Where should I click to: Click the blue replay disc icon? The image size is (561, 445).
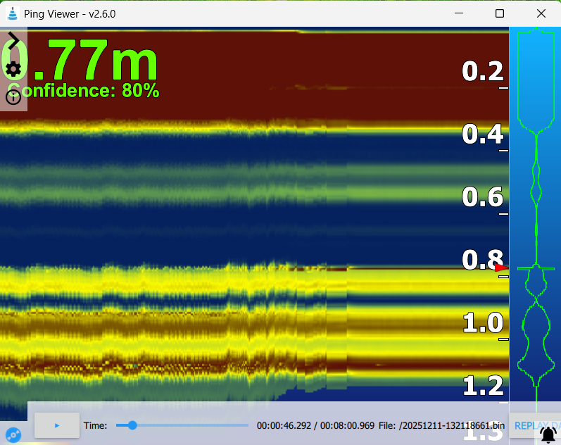coord(13,434)
